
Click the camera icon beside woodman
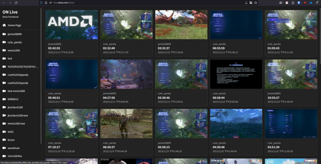click(x=4, y=148)
